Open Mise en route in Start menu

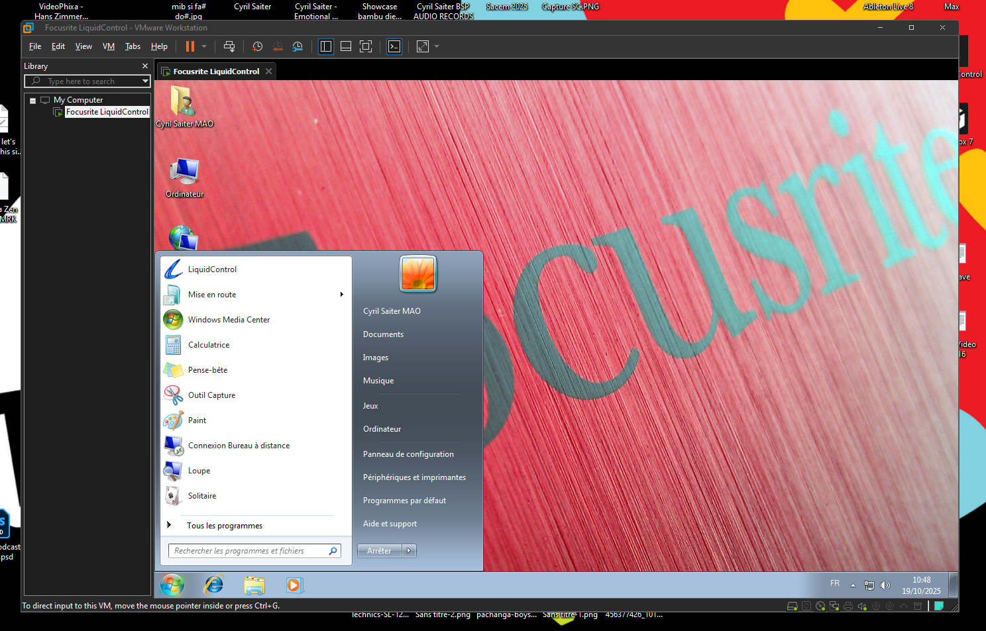coord(256,295)
